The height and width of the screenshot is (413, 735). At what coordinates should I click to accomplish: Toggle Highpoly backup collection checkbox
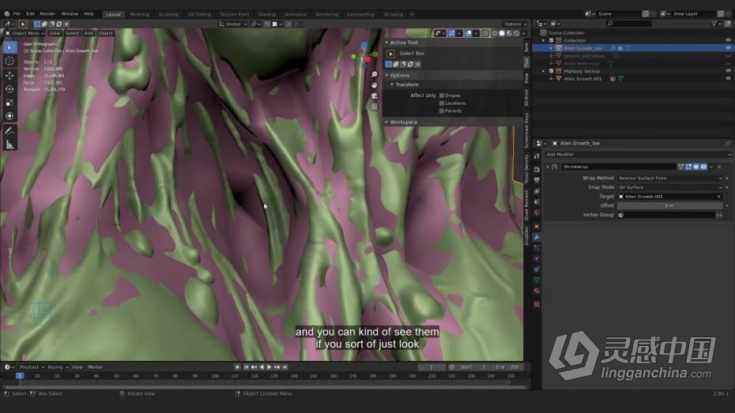pyautogui.click(x=552, y=71)
